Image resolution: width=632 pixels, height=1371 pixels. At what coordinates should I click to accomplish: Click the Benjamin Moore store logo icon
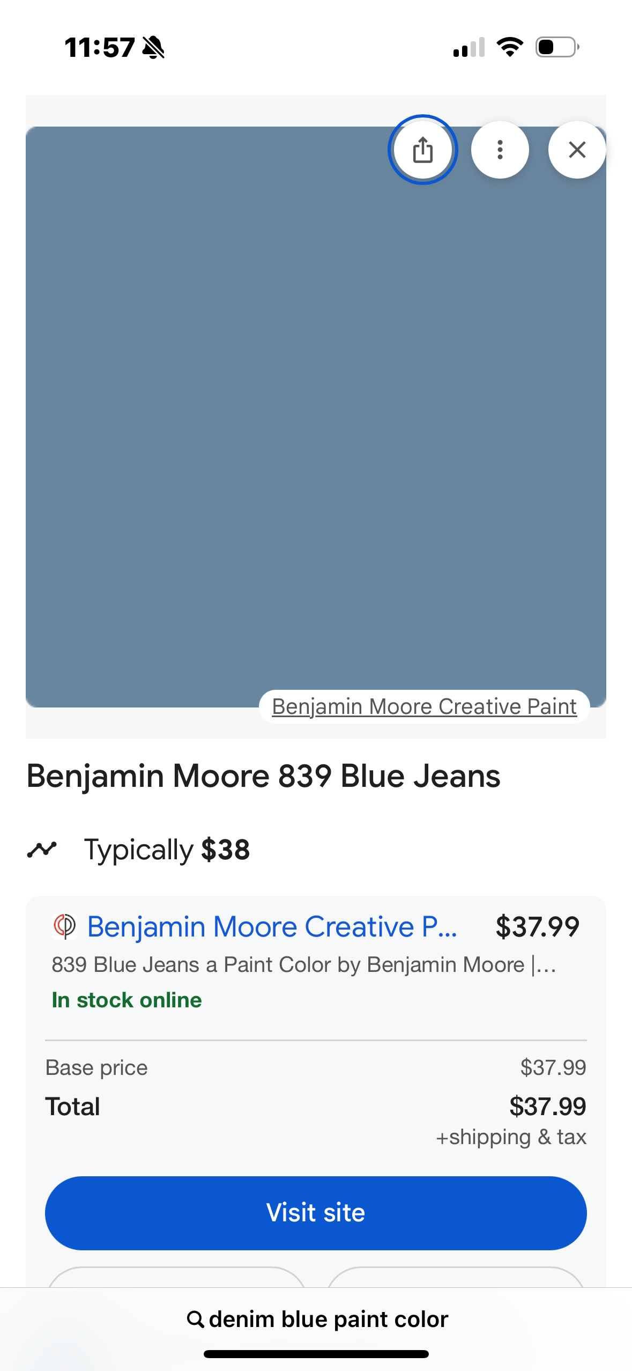pyautogui.click(x=65, y=926)
